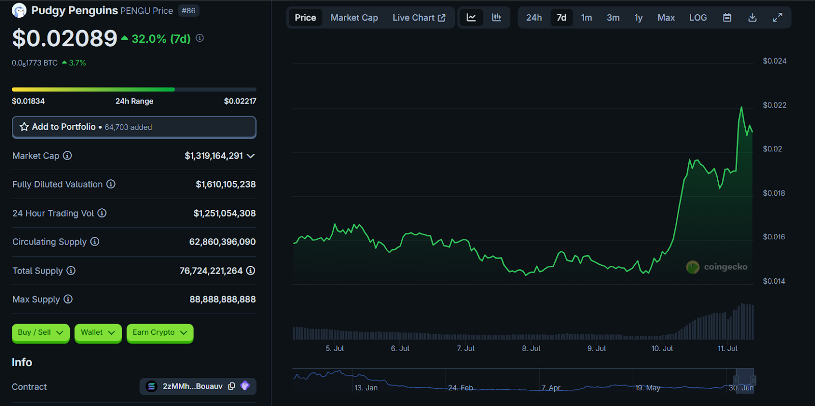This screenshot has height=406, width=815.
Task: Open the Earn Crypto dropdown
Action: (160, 333)
